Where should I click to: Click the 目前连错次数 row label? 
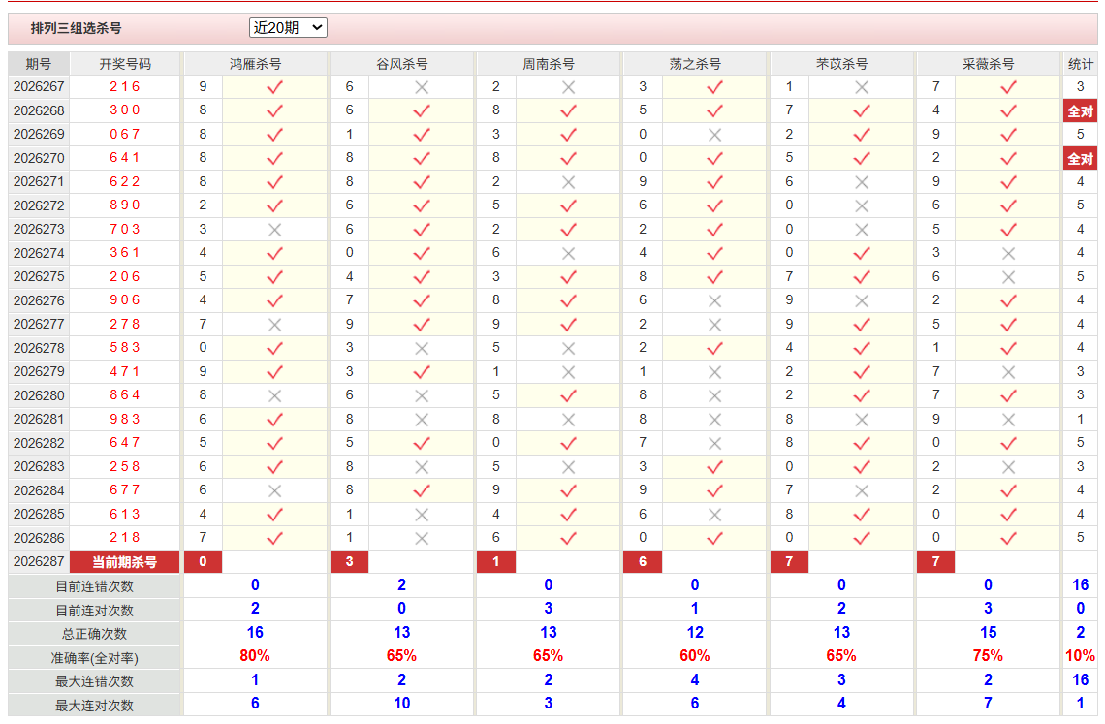[x=94, y=586]
